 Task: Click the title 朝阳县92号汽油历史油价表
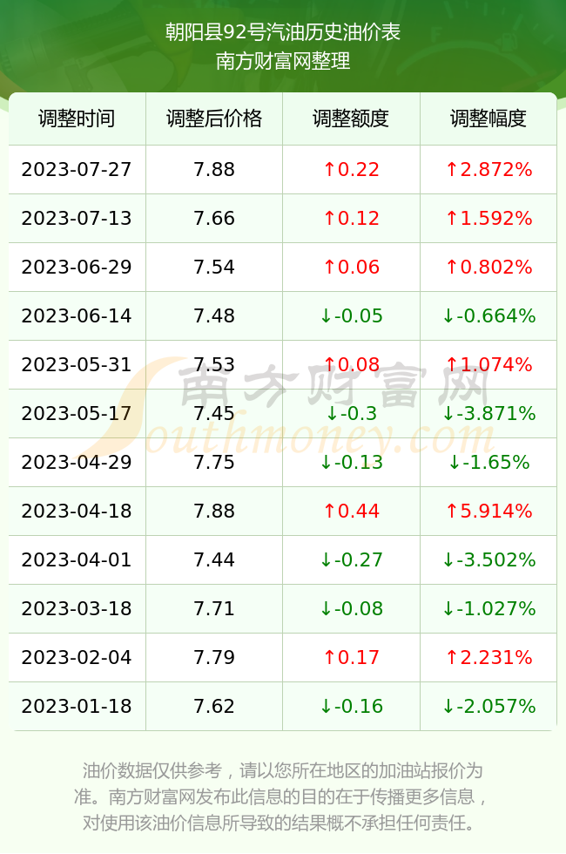pos(283,32)
